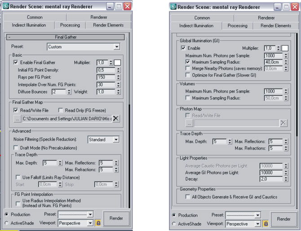Click GI Maximum Num. Photons per Sample field
This screenshot has width=301, height=231.
click(x=274, y=56)
